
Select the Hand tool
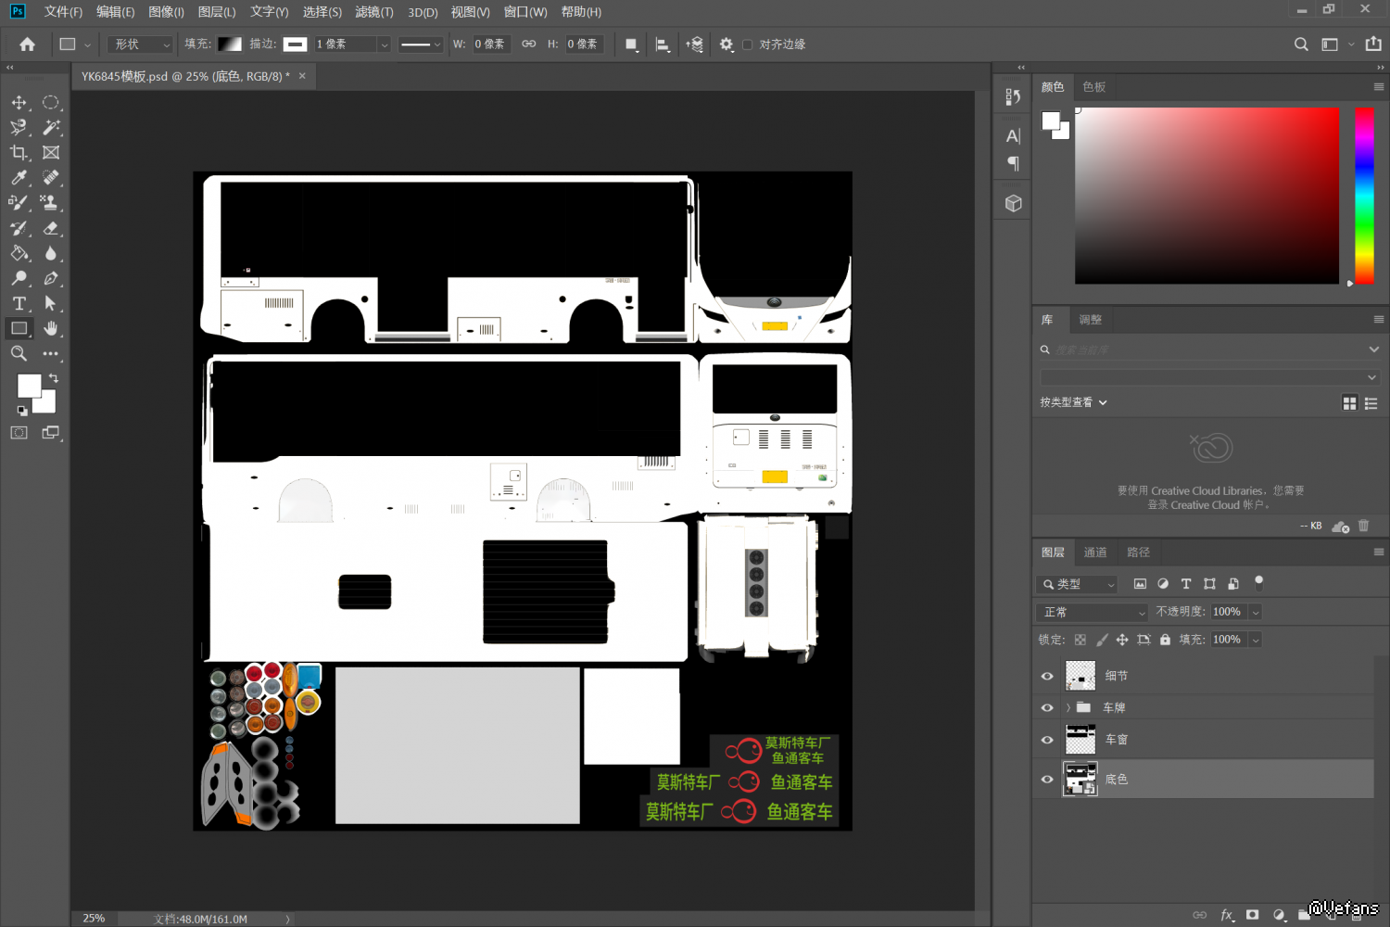[51, 329]
